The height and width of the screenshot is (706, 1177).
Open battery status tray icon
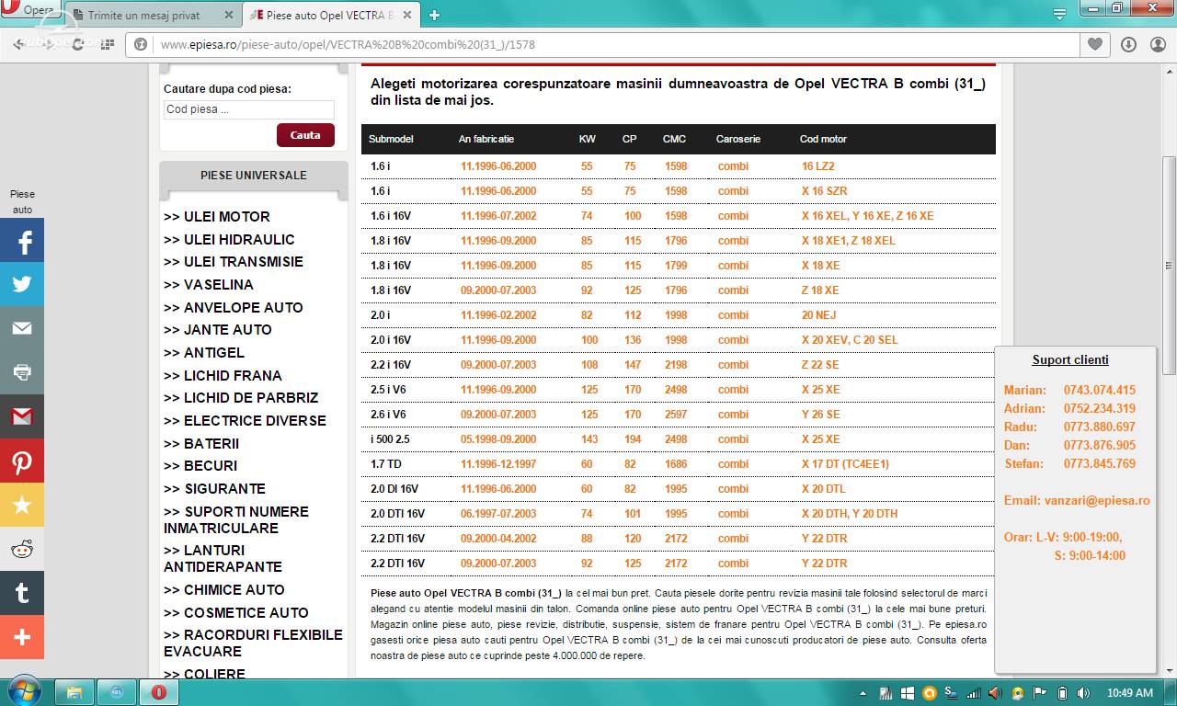point(1062,693)
